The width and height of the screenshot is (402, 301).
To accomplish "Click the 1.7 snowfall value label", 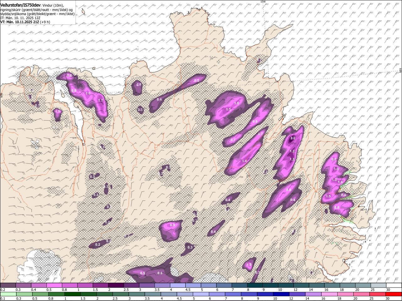I will [x=100, y=101].
